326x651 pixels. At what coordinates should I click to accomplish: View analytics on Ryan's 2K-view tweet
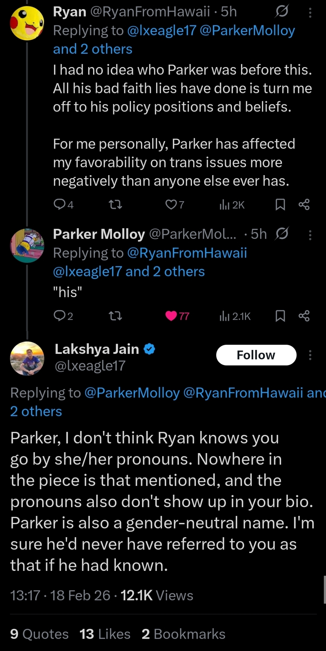tap(224, 205)
